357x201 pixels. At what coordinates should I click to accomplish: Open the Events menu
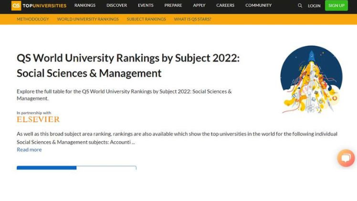(x=146, y=5)
